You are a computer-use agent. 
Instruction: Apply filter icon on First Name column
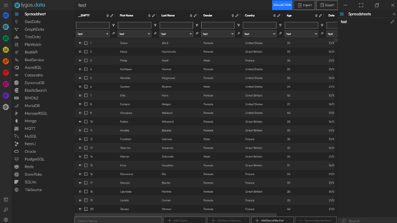tap(155, 25)
